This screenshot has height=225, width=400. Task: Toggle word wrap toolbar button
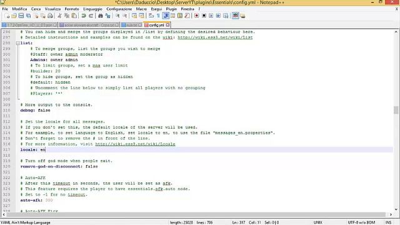click(x=151, y=16)
